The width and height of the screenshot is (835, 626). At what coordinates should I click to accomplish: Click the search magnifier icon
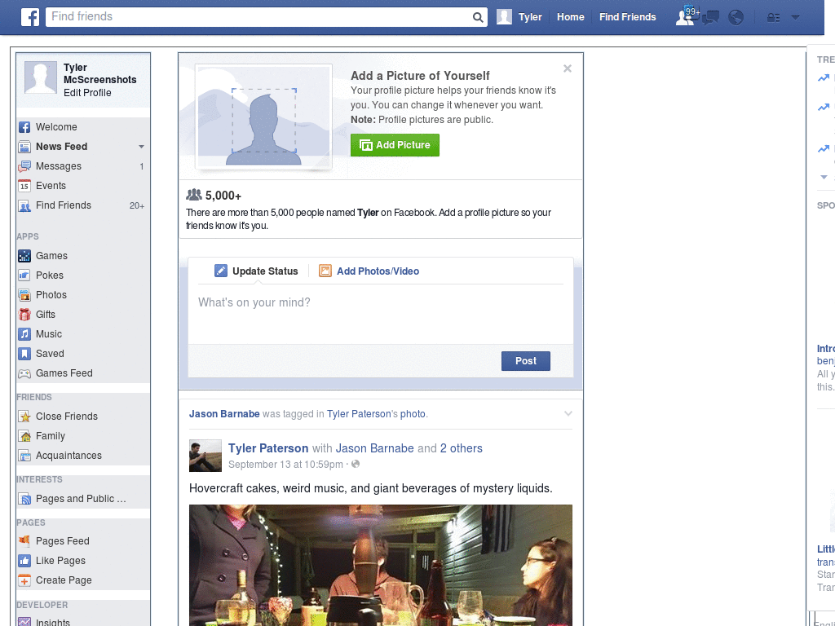point(478,17)
